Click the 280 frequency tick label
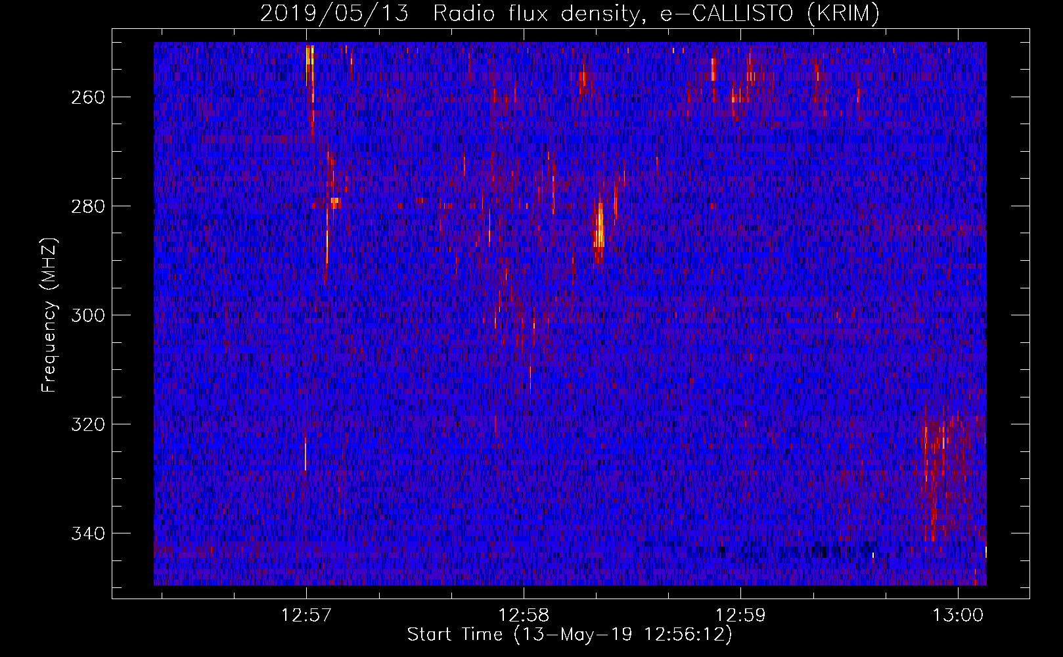This screenshot has height=657, width=1063. [x=88, y=206]
